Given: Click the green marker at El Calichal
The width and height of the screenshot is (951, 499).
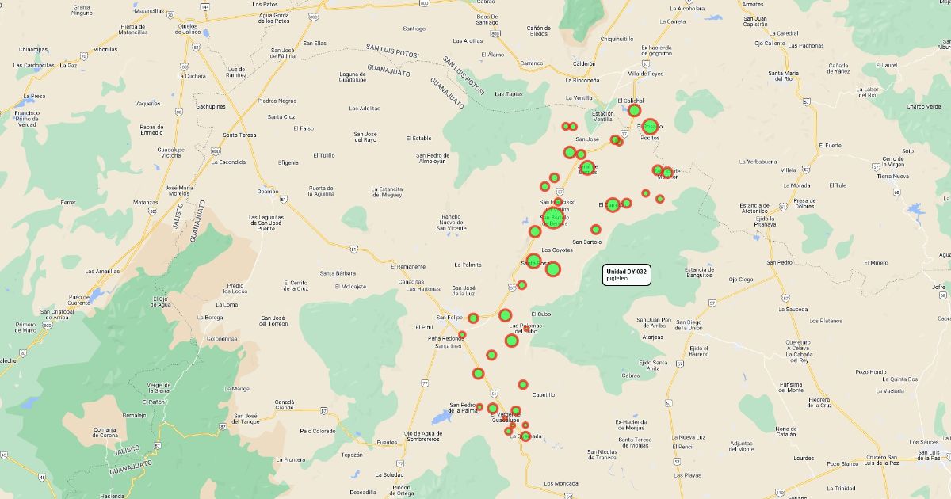Looking at the screenshot, I should [634, 110].
